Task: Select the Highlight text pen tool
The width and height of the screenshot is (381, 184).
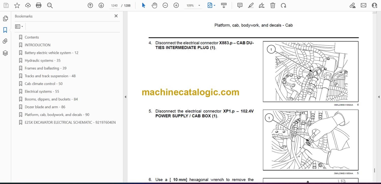Action: pos(251,5)
